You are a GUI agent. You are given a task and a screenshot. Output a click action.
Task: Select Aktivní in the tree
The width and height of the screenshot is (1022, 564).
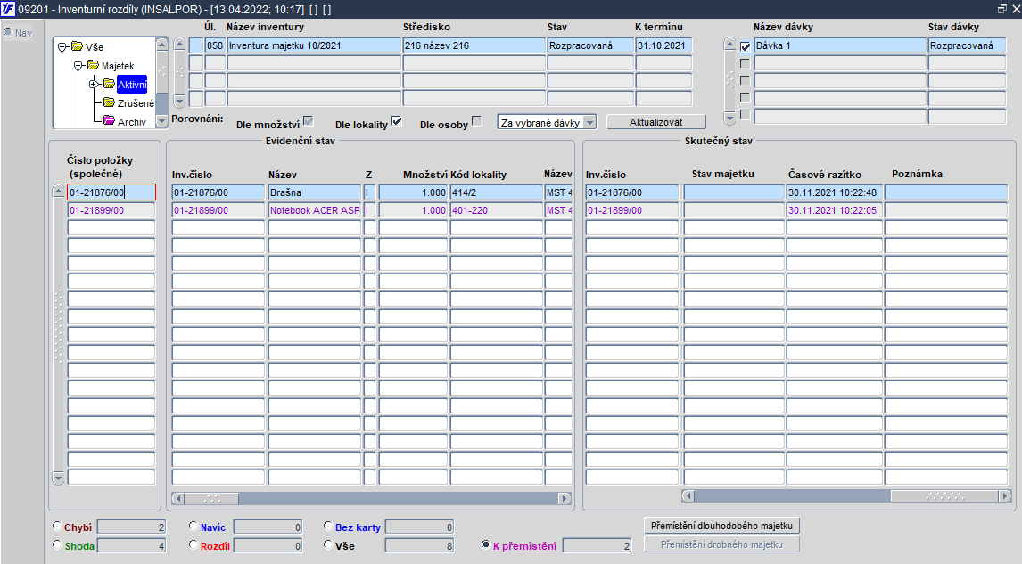click(132, 85)
